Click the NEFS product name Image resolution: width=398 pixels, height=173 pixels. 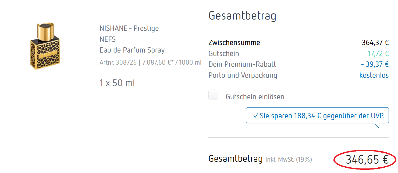pos(108,39)
